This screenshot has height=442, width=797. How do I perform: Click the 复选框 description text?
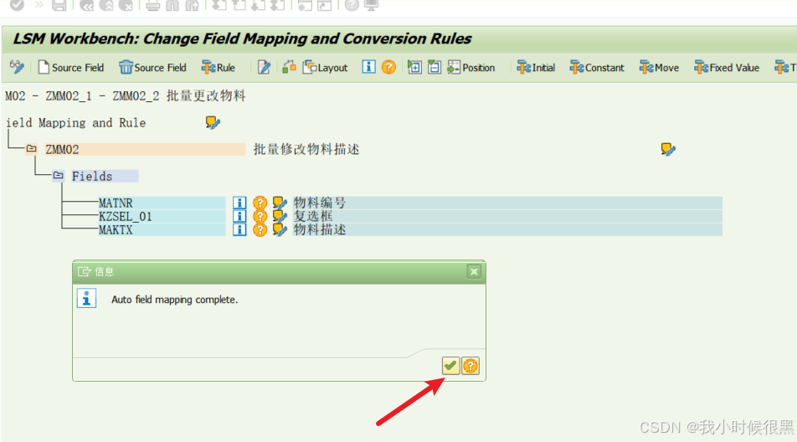coord(313,217)
